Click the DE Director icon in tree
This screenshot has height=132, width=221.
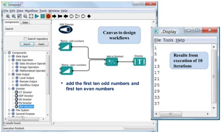[16, 99]
